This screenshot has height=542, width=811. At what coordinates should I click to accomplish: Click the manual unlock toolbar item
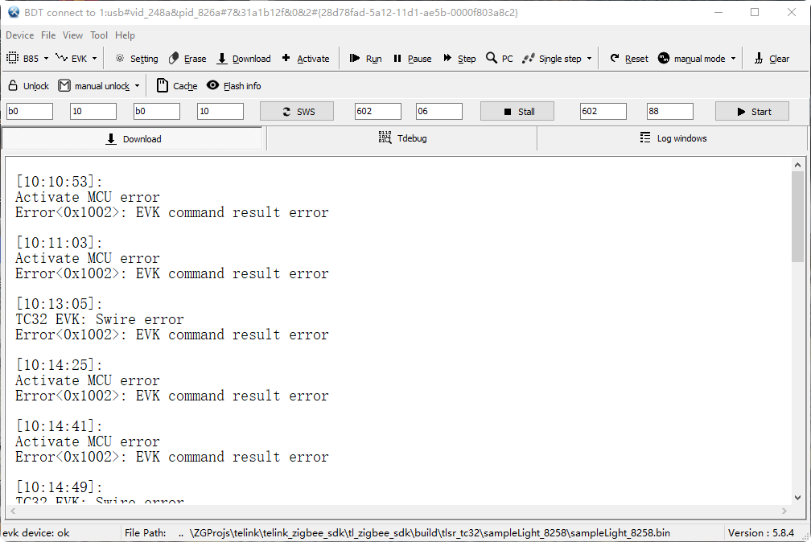point(94,86)
